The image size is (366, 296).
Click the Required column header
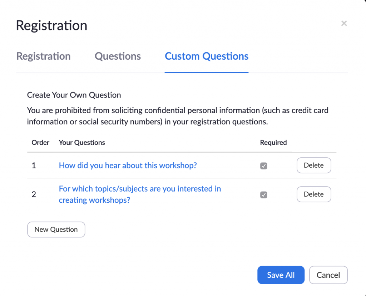(273, 143)
